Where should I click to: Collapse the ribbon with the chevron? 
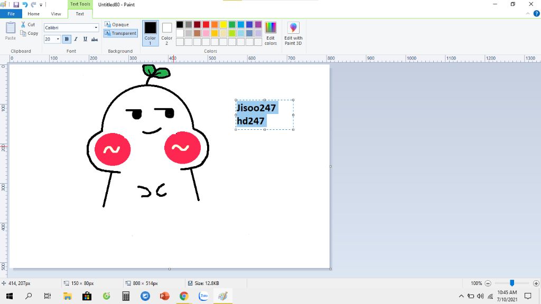click(x=528, y=14)
